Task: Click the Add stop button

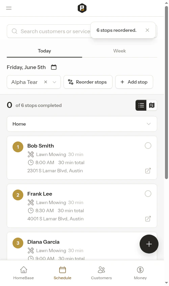Action: pyautogui.click(x=134, y=82)
